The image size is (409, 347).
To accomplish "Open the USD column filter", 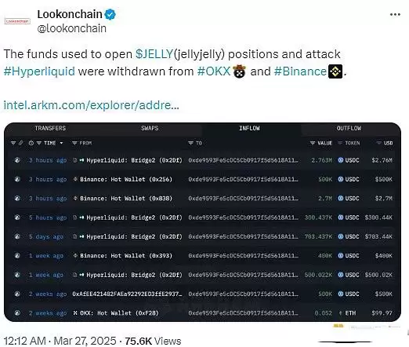I will 378,143.
